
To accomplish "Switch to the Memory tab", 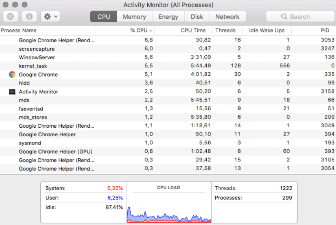I will point(134,16).
